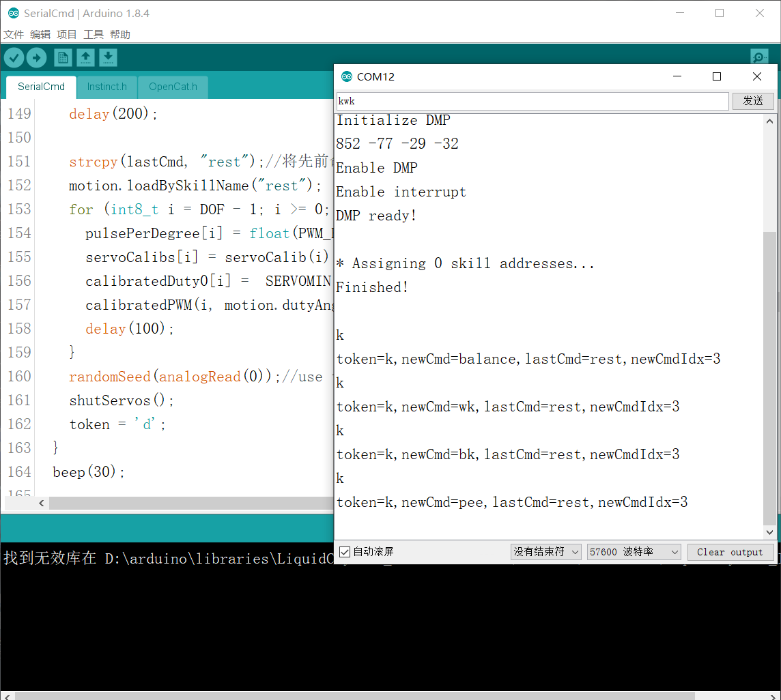Close the COM12 serial monitor window
Screen dimensions: 781x700
point(757,76)
